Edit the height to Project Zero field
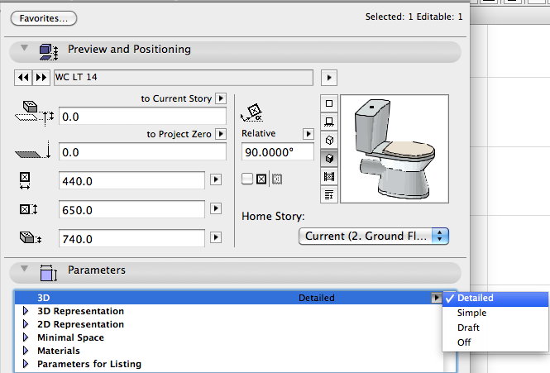Viewport: 550px width, 373px height. [x=142, y=152]
